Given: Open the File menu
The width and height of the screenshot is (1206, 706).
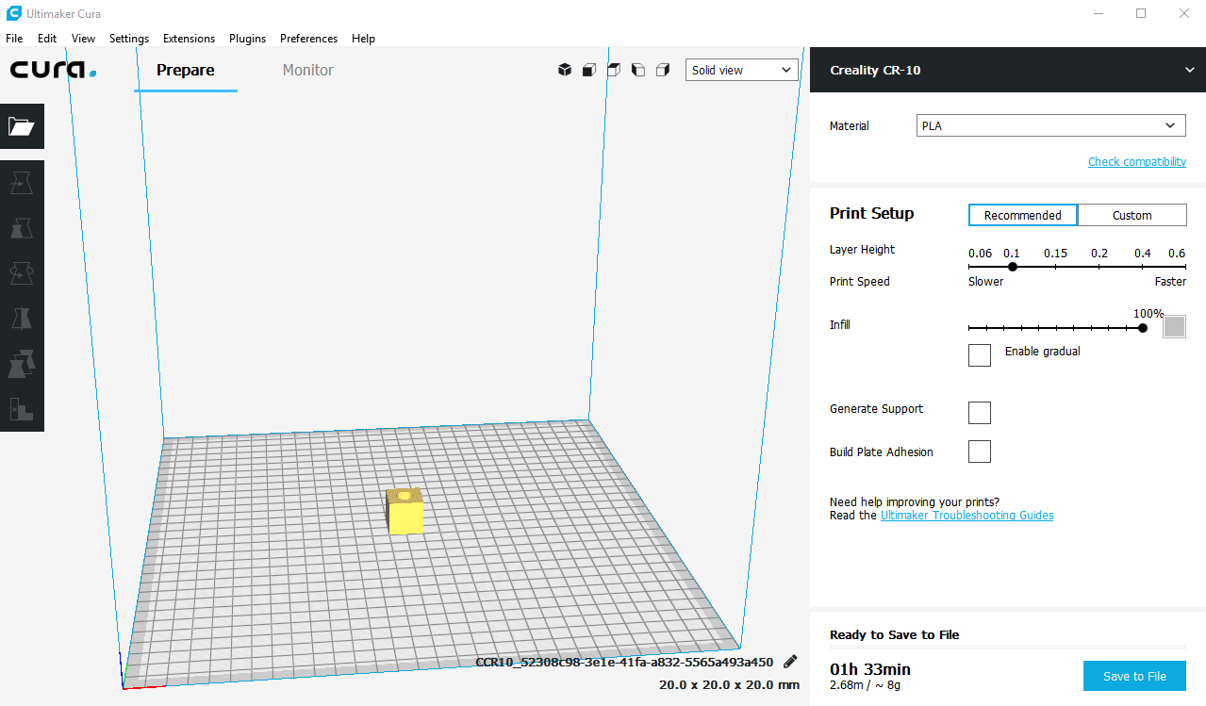Looking at the screenshot, I should (14, 39).
